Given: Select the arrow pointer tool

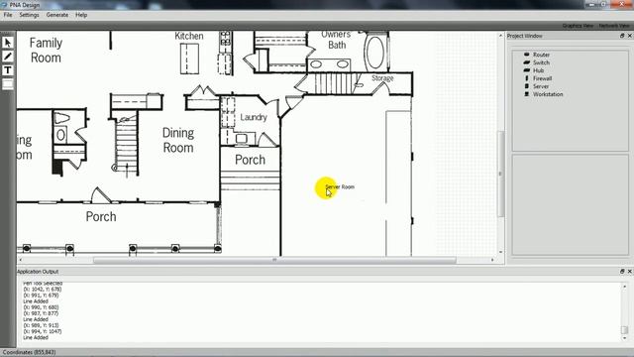Looking at the screenshot, I should pyautogui.click(x=8, y=43).
